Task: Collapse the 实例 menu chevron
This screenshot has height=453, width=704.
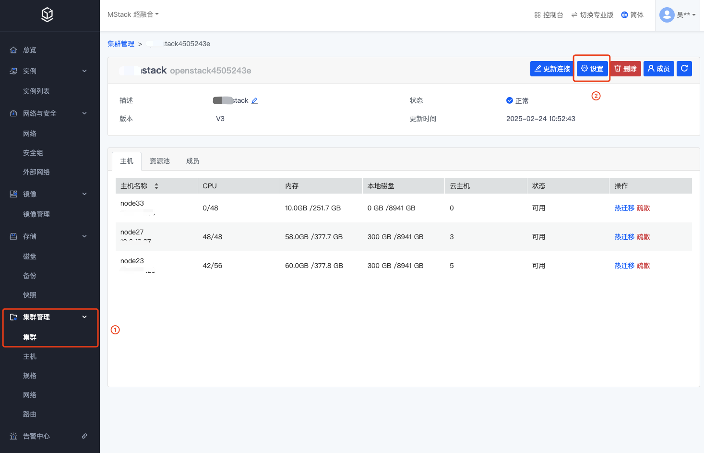Action: [84, 71]
